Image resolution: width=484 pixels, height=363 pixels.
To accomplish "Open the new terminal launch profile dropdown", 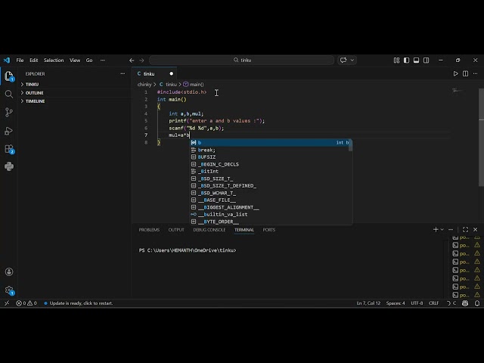I will tap(442, 230).
